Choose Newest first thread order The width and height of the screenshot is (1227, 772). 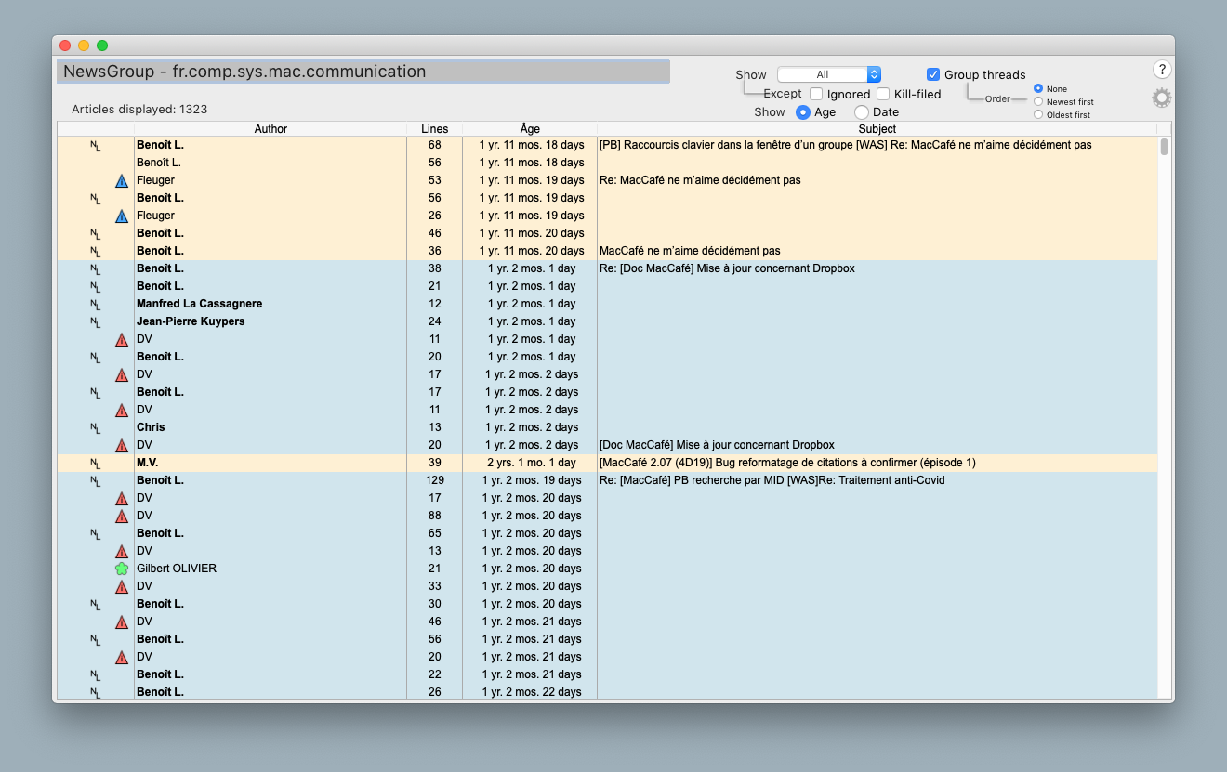click(1038, 102)
